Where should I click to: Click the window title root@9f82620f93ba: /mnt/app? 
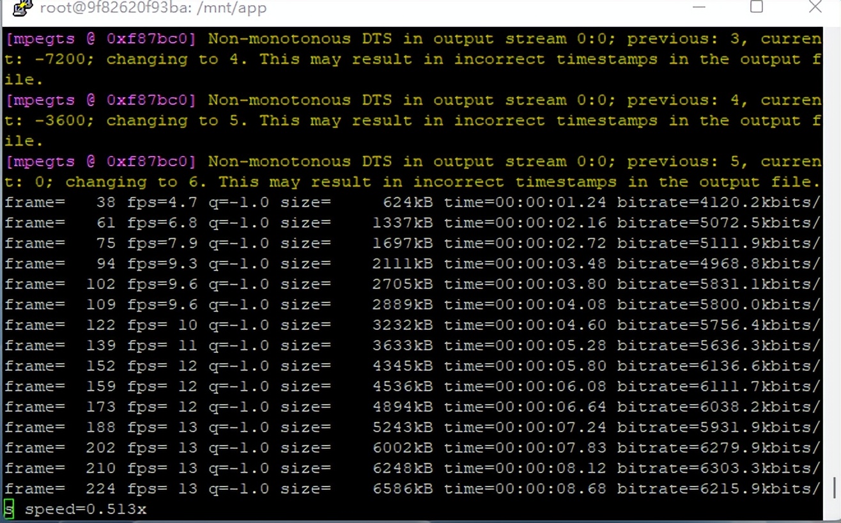point(153,8)
